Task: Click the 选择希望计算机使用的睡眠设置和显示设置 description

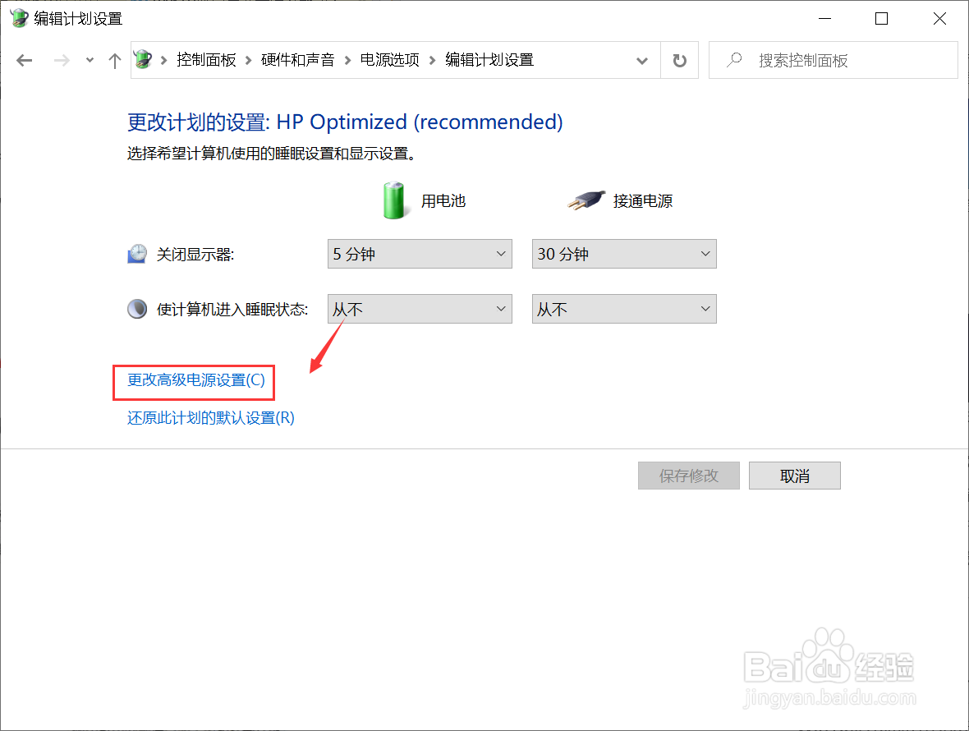Action: 271,154
